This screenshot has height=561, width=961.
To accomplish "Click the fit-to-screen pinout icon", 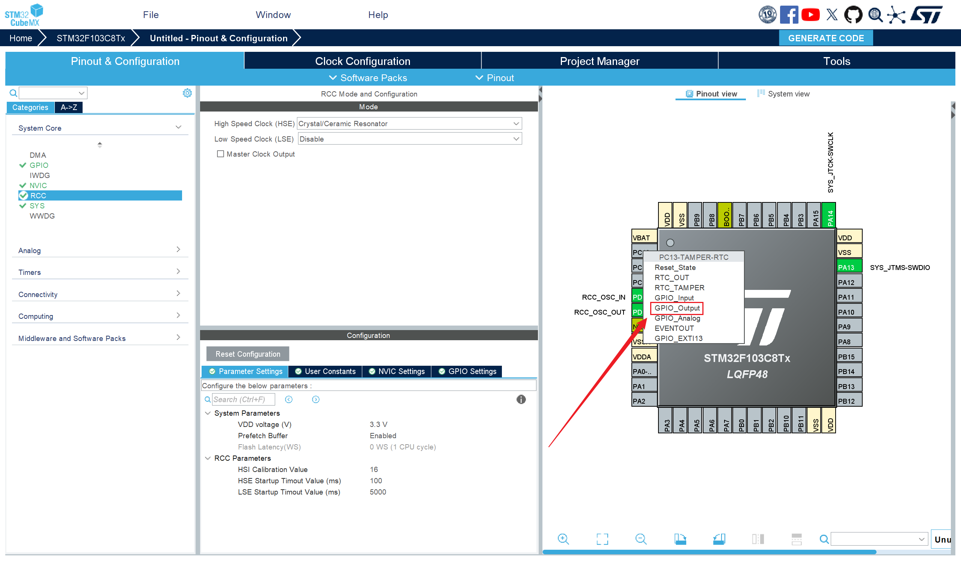I will click(602, 539).
